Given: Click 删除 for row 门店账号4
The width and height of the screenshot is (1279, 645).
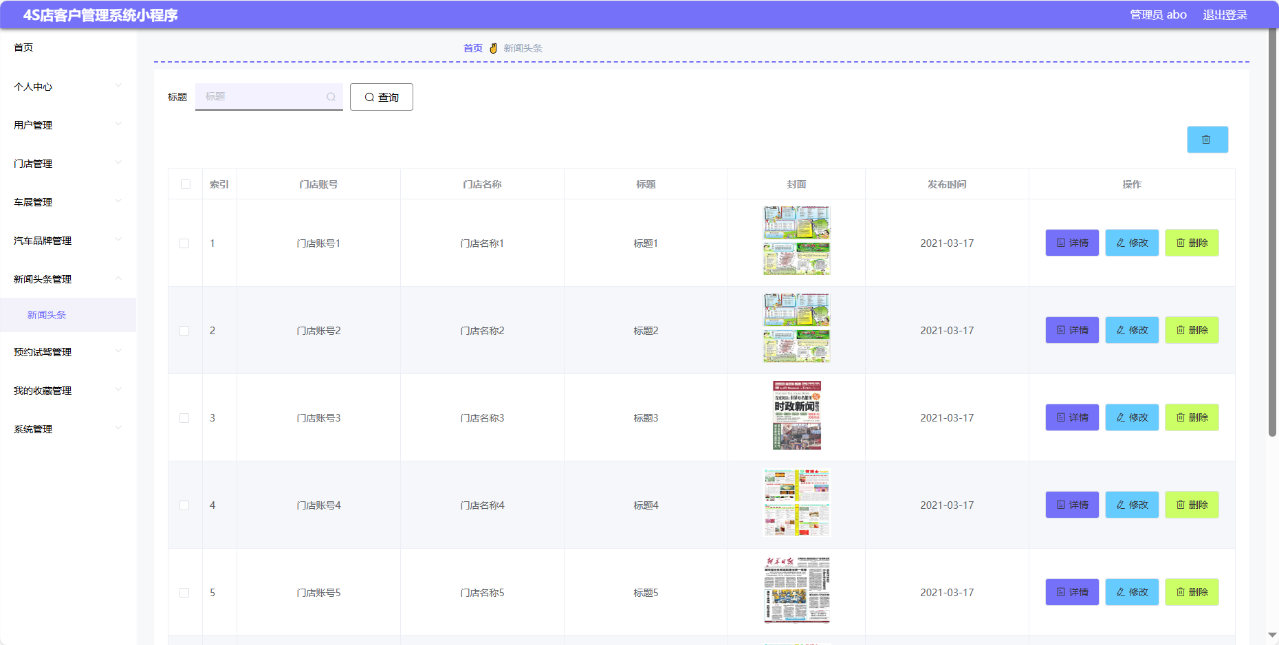Looking at the screenshot, I should pos(1192,505).
